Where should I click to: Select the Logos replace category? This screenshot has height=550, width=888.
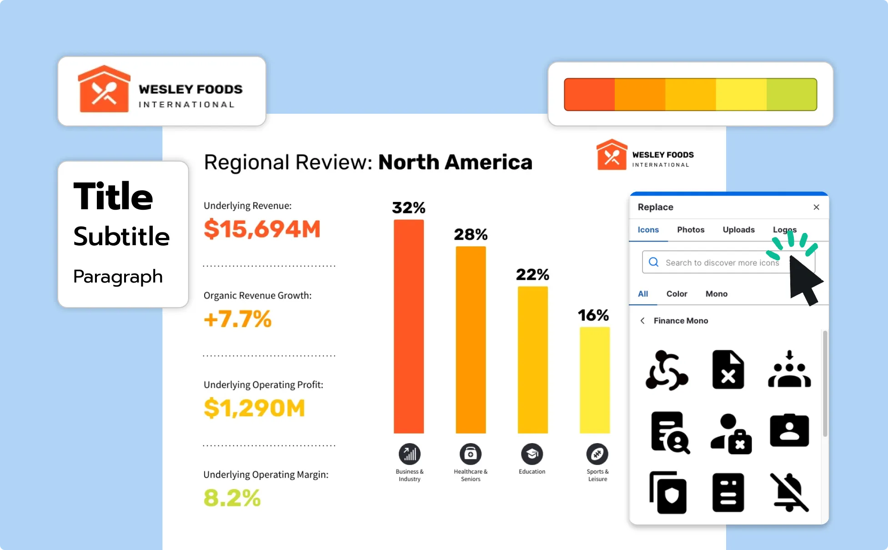pos(785,230)
